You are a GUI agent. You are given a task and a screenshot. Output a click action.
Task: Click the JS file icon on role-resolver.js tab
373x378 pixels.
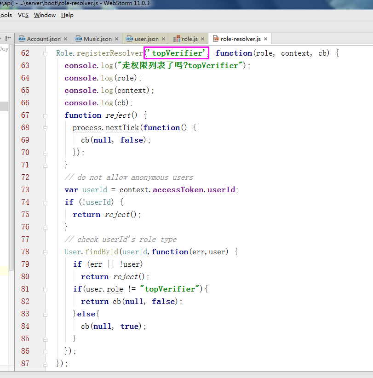216,39
